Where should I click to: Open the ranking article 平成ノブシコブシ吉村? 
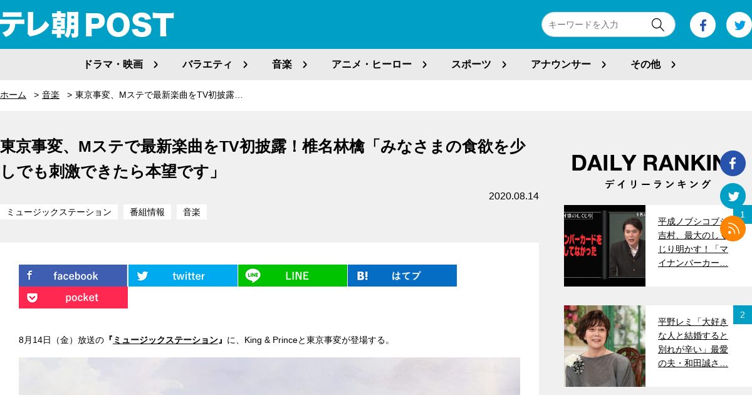pos(693,242)
